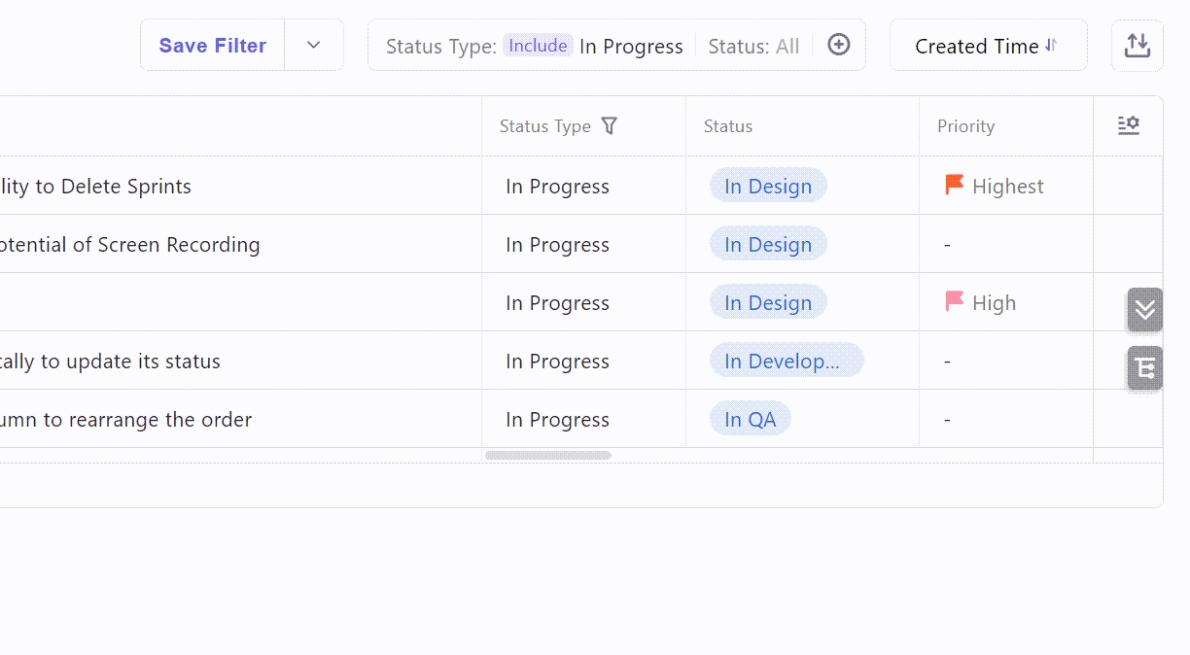The image size is (1190, 655).
Task: Click the filter funnel icon beside Status Type
Action: 609,125
